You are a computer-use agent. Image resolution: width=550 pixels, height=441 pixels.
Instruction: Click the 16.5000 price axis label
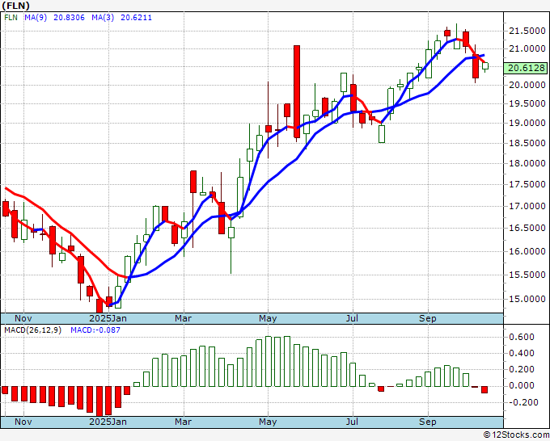pyautogui.click(x=527, y=228)
